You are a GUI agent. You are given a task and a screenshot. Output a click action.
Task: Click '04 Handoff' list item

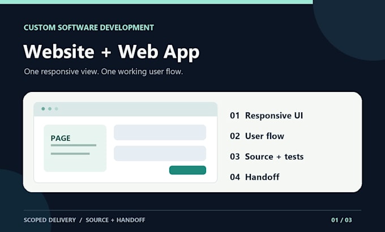[255, 177]
